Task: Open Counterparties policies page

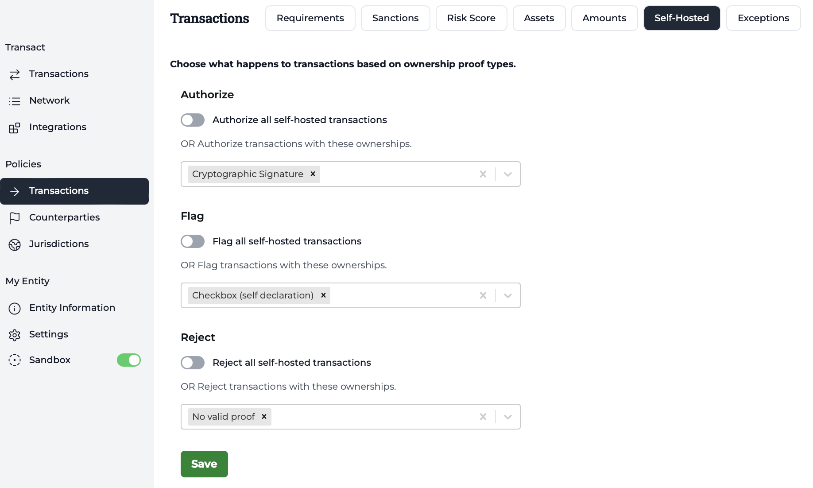Action: [74, 218]
